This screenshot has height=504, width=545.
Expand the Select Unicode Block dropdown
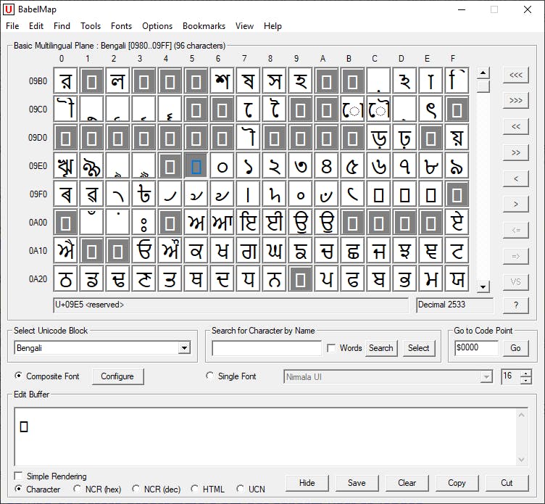pos(184,348)
